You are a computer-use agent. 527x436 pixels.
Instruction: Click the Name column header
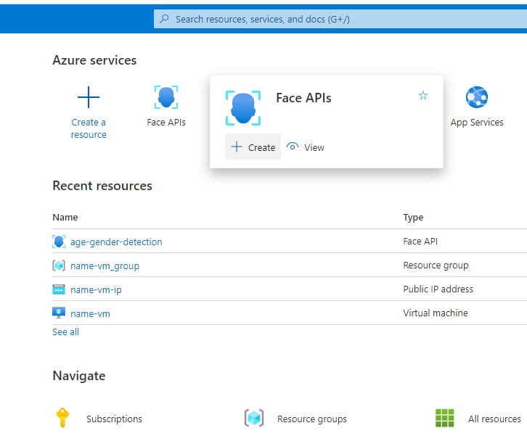[65, 218]
